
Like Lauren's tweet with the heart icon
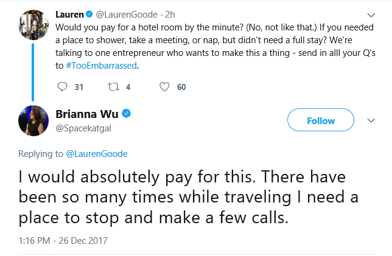[164, 87]
